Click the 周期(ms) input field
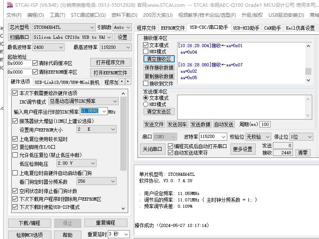 coord(265,124)
